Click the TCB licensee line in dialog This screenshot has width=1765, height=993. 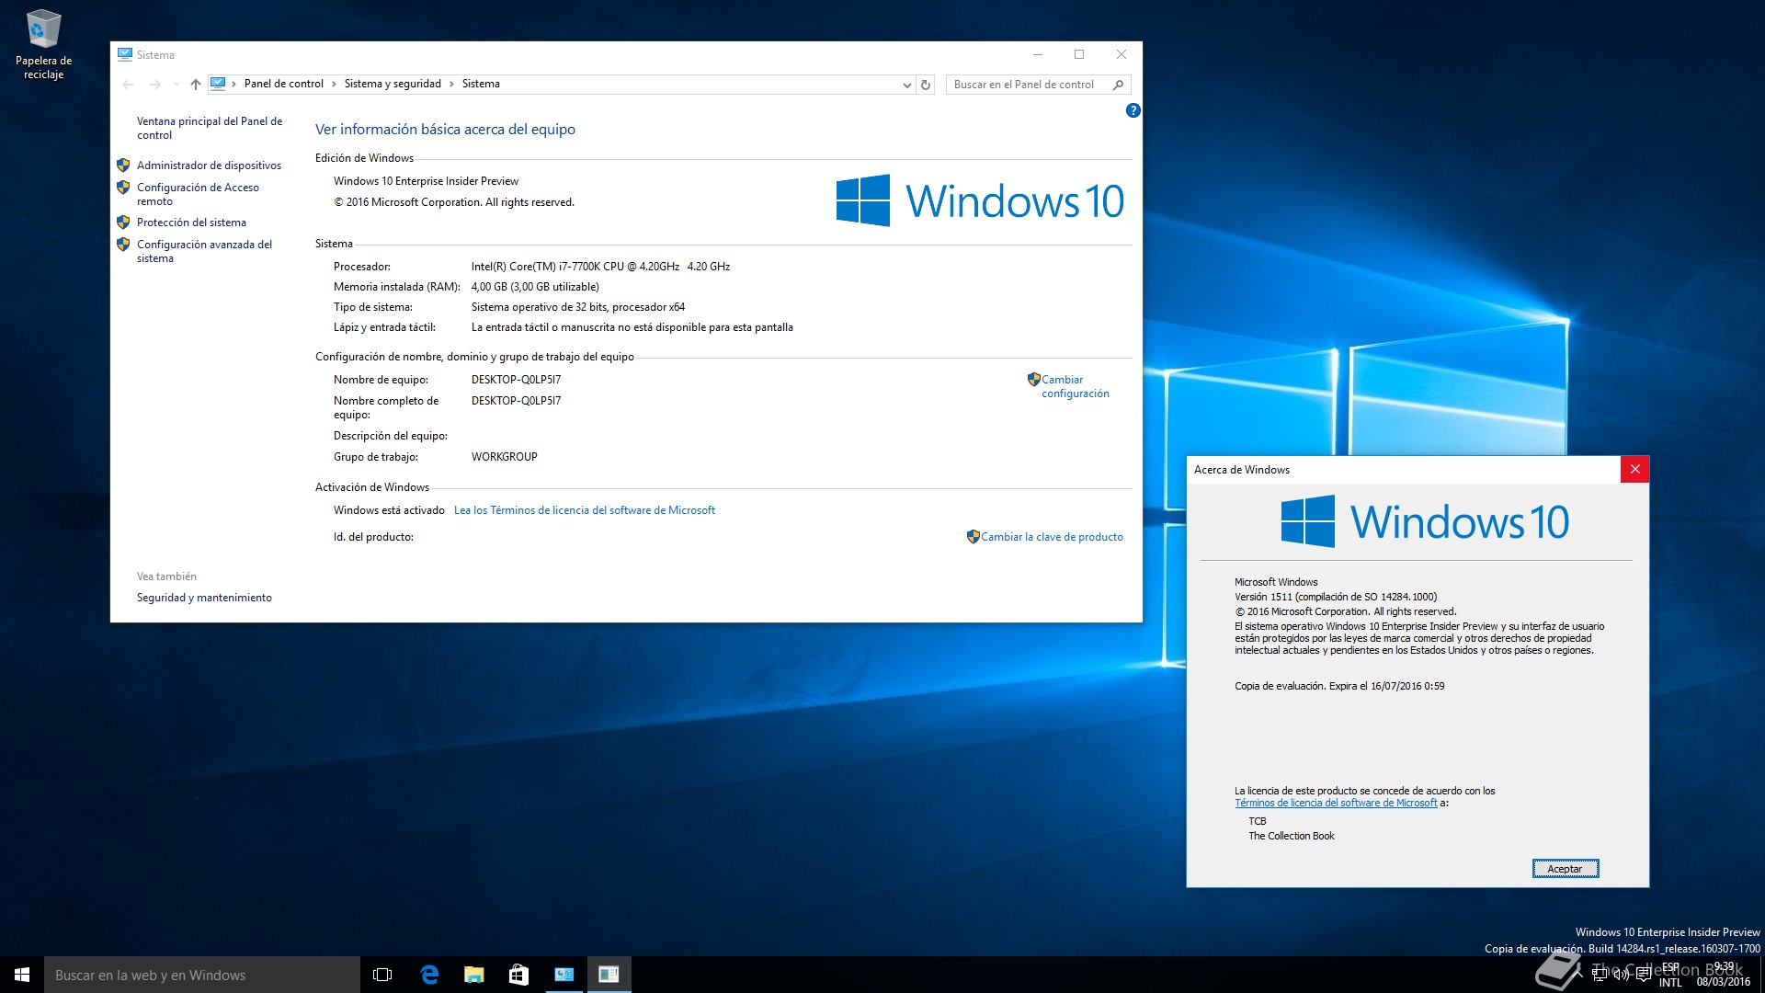coord(1257,821)
